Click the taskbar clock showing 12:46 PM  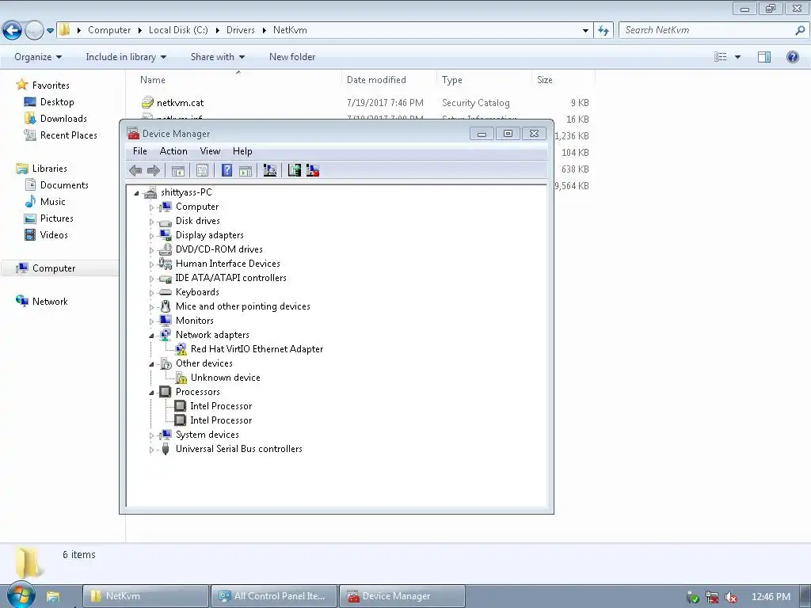(771, 597)
